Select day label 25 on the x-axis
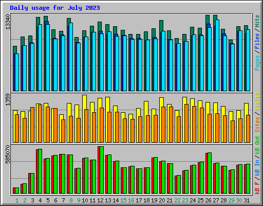The width and height of the screenshot is (263, 206). click(200, 200)
